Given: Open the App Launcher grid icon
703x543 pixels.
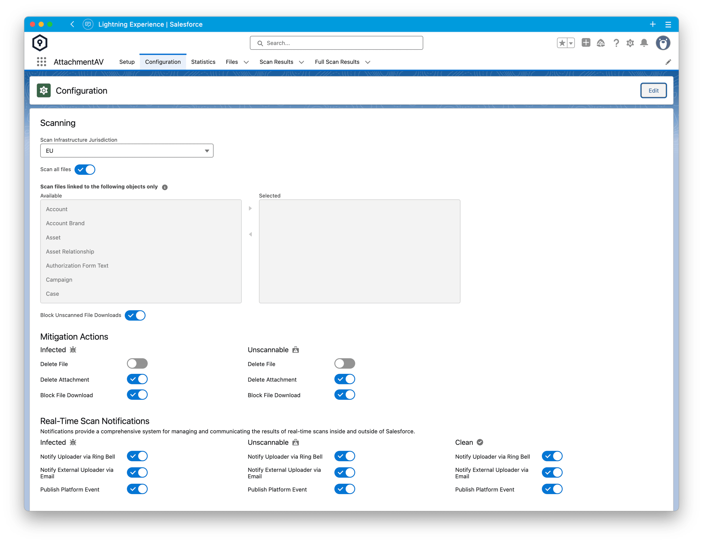Looking at the screenshot, I should [x=42, y=62].
